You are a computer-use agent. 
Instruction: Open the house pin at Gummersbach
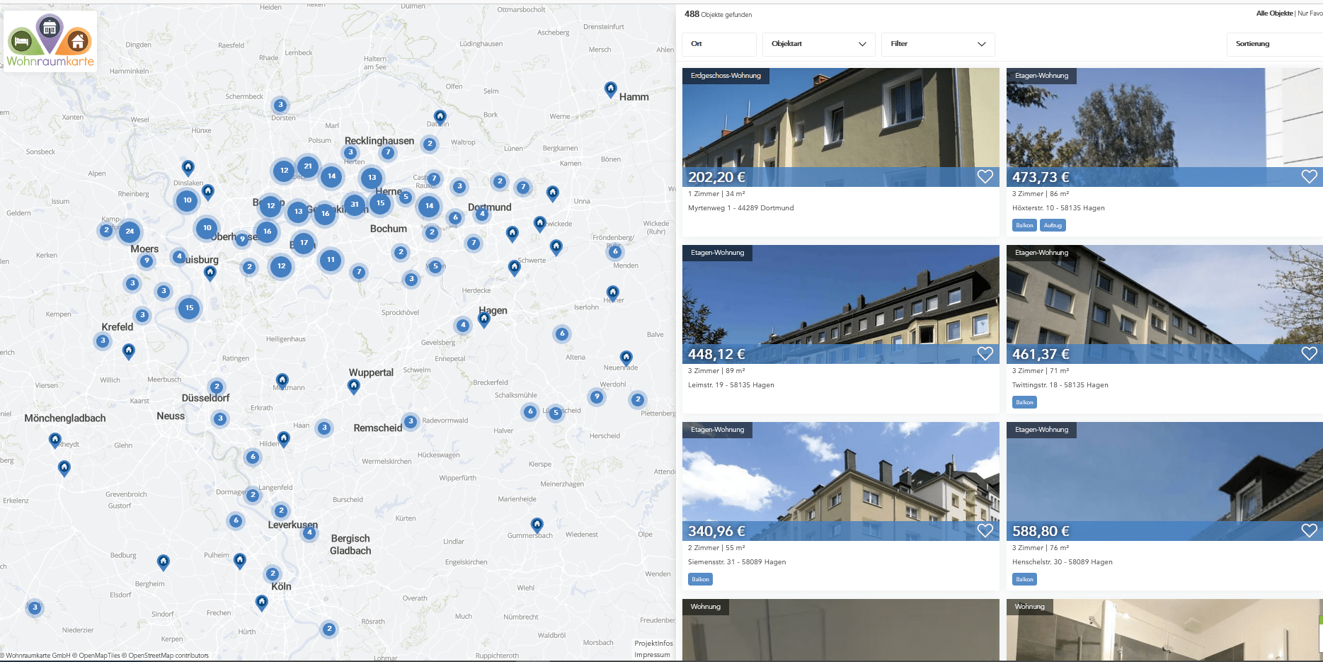pyautogui.click(x=537, y=525)
